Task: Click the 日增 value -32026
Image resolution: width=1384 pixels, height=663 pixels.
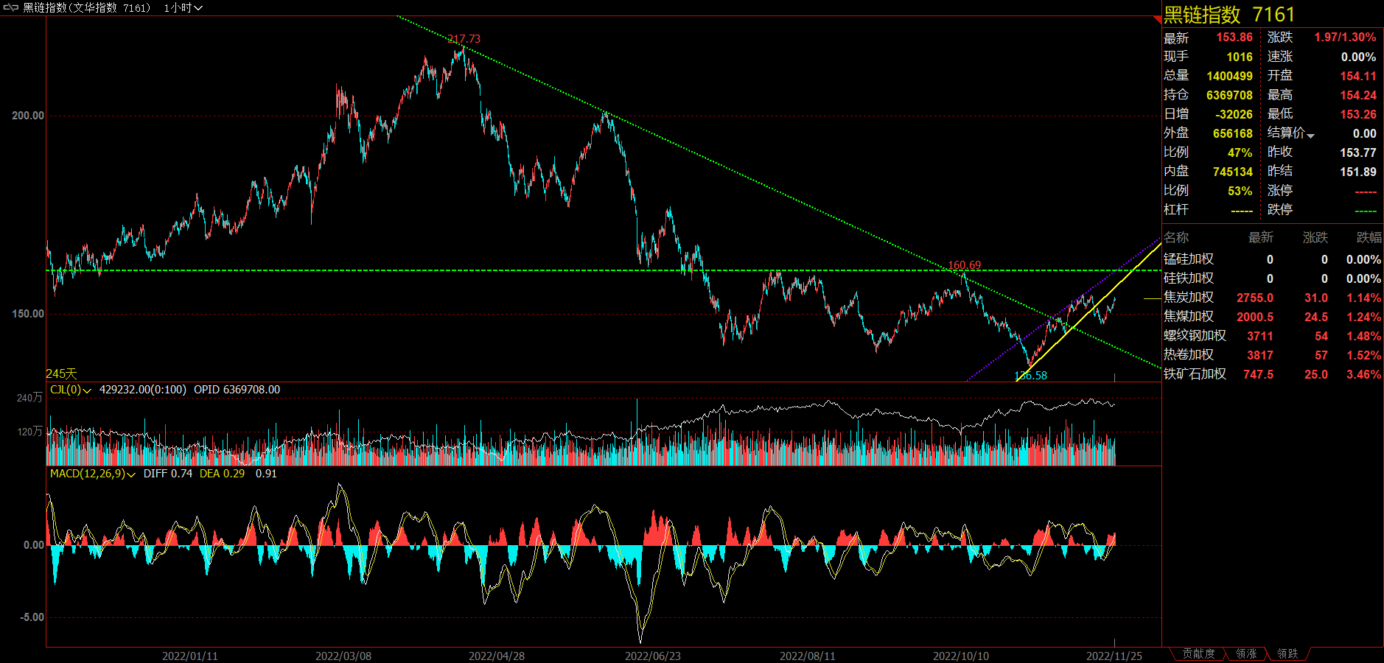Action: (1234, 114)
